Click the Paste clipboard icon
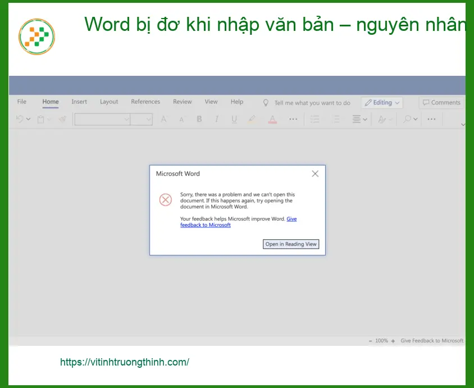The width and height of the screenshot is (474, 388). pyautogui.click(x=40, y=120)
